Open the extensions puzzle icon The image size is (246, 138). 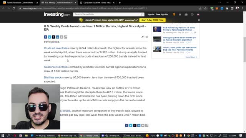(x=227, y=8)
